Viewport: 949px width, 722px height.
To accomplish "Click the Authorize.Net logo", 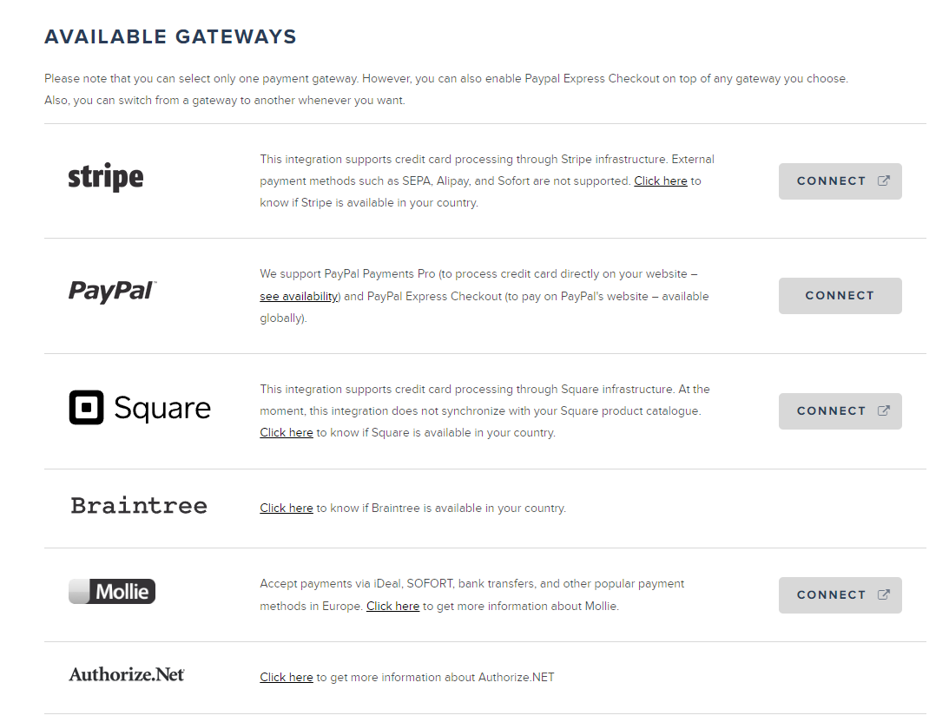I will (127, 673).
